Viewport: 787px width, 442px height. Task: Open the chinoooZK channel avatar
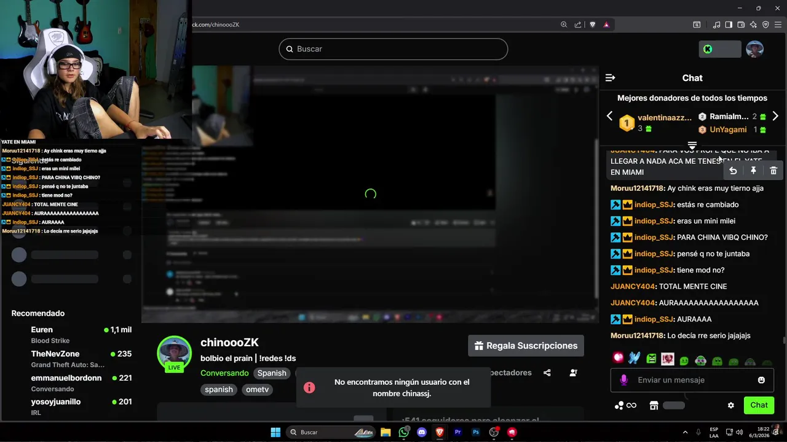click(x=174, y=352)
